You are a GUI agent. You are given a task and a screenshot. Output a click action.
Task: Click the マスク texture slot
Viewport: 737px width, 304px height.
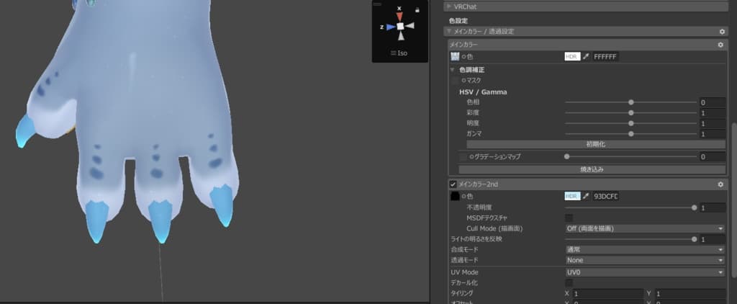point(455,81)
